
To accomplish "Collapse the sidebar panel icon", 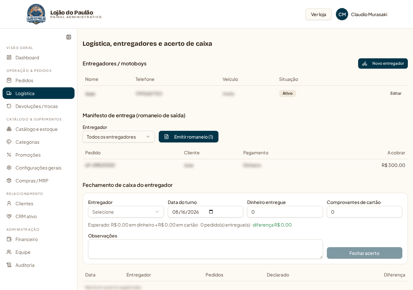I will tap(69, 37).
